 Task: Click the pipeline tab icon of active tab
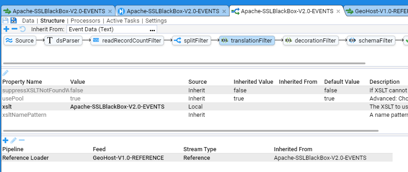[x=235, y=11]
